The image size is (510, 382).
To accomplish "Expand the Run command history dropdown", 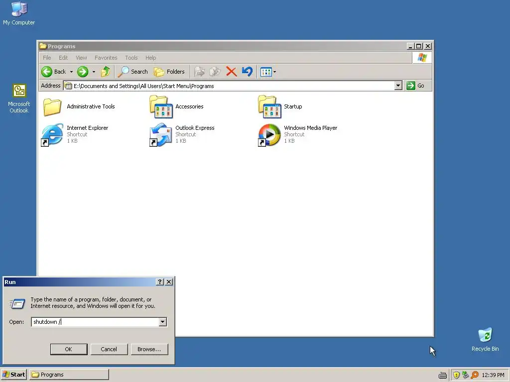I will (x=163, y=322).
